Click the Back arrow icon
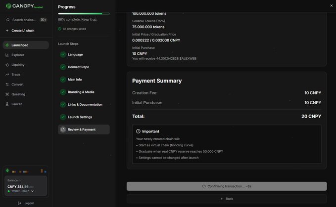Screen dimensions: 336x207 coord(222,199)
